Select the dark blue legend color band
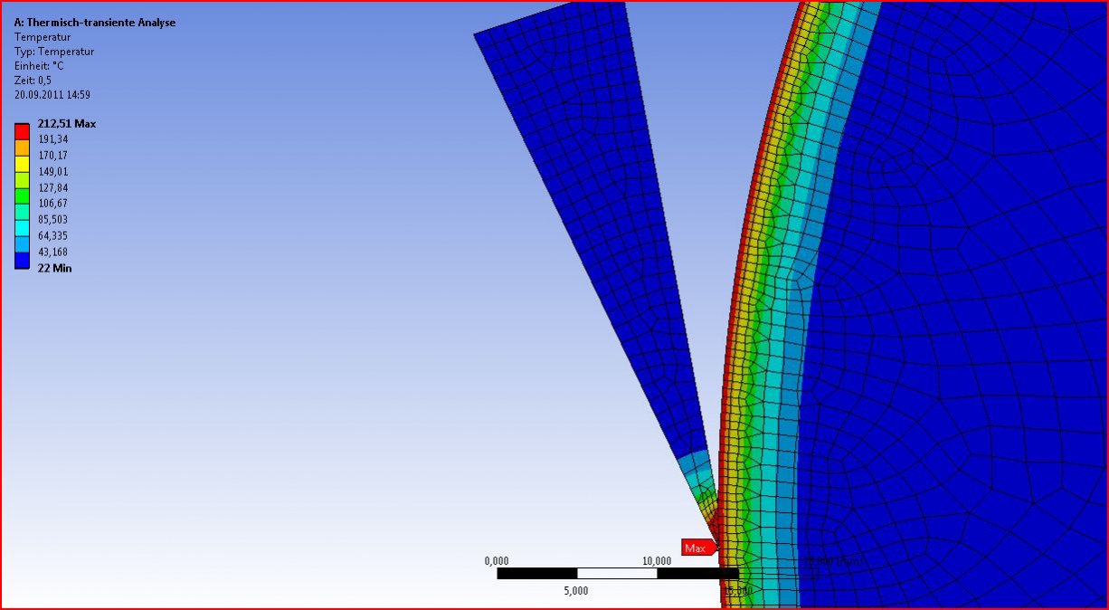This screenshot has width=1109, height=610. click(23, 261)
